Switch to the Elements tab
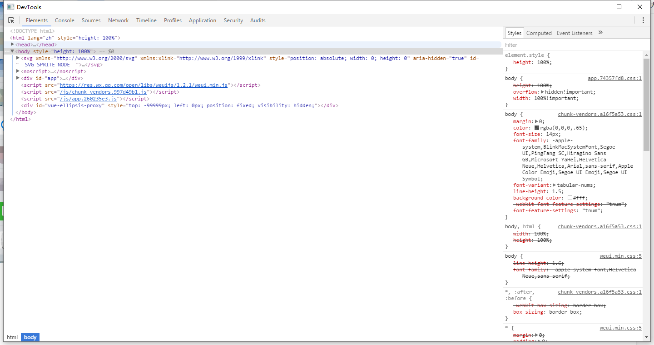654x345 pixels. [x=37, y=20]
